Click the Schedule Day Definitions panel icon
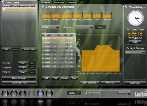The image size is (147, 106). 43,7
